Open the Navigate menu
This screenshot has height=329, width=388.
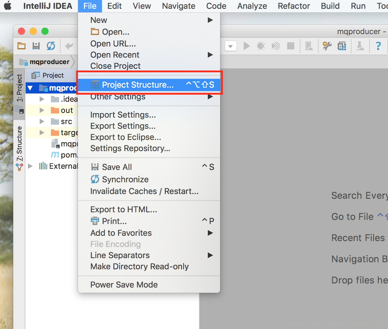click(x=178, y=6)
